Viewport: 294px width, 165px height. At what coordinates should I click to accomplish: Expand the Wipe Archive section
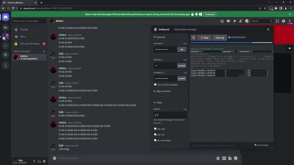pos(162,91)
